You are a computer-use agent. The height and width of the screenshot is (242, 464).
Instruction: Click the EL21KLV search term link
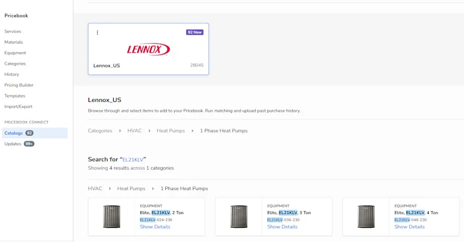(x=133, y=160)
